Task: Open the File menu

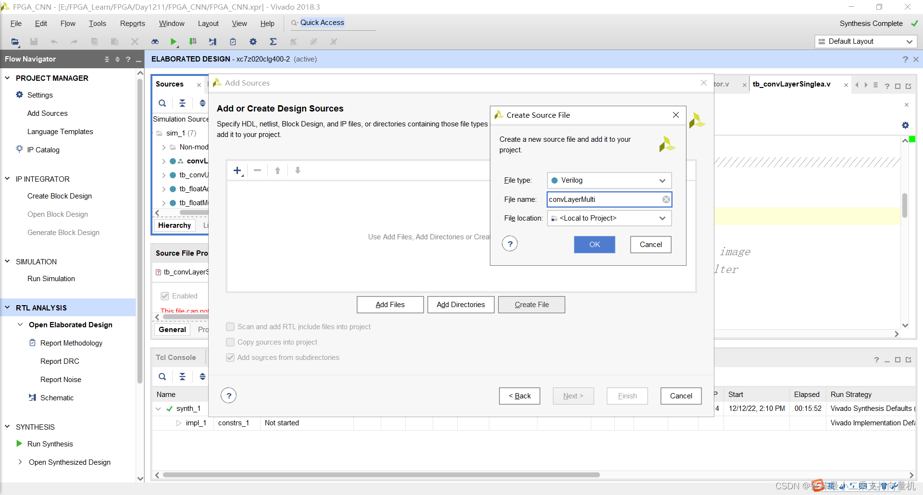Action: pos(16,24)
